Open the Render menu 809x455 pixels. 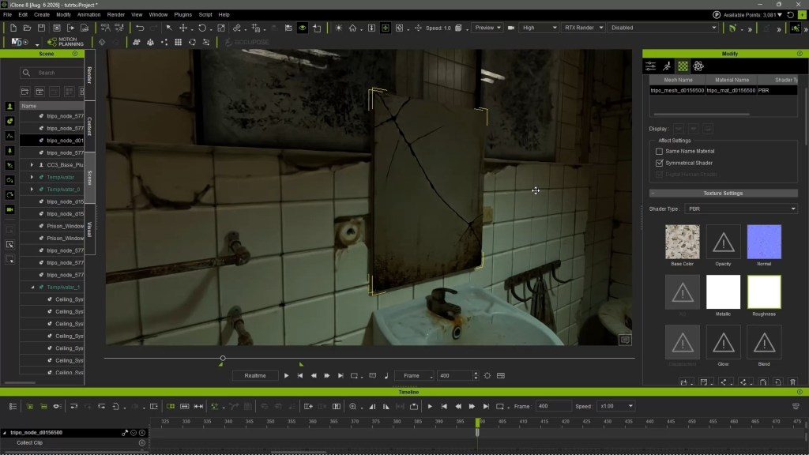tap(115, 14)
